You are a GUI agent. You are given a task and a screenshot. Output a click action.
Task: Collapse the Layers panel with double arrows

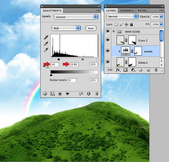tap(162, 6)
